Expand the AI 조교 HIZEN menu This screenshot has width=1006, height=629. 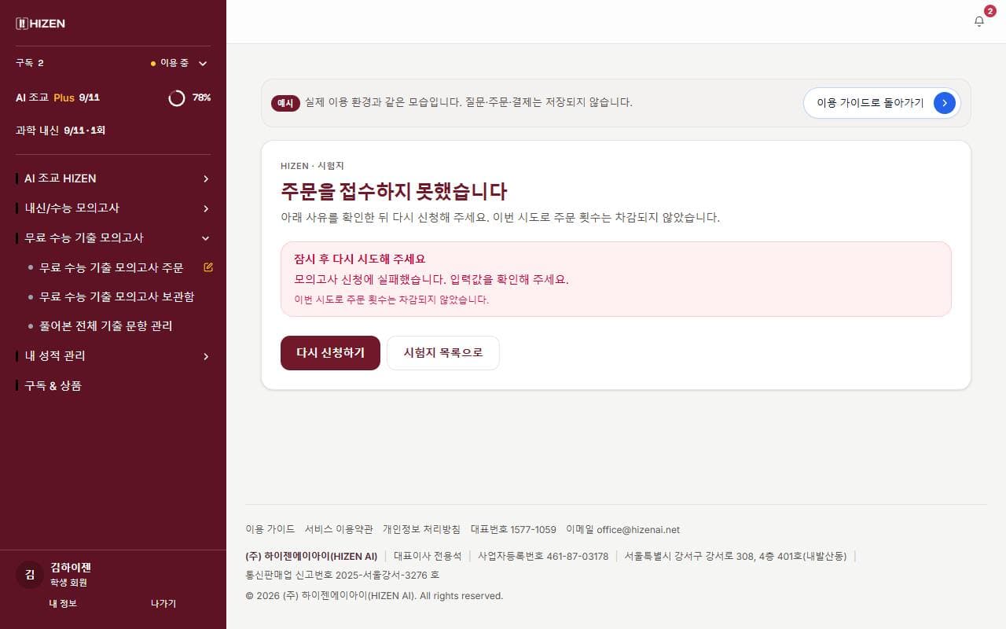[x=113, y=178]
